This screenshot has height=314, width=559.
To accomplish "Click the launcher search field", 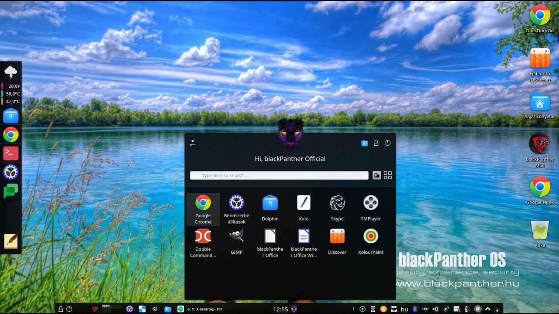I will click(279, 175).
